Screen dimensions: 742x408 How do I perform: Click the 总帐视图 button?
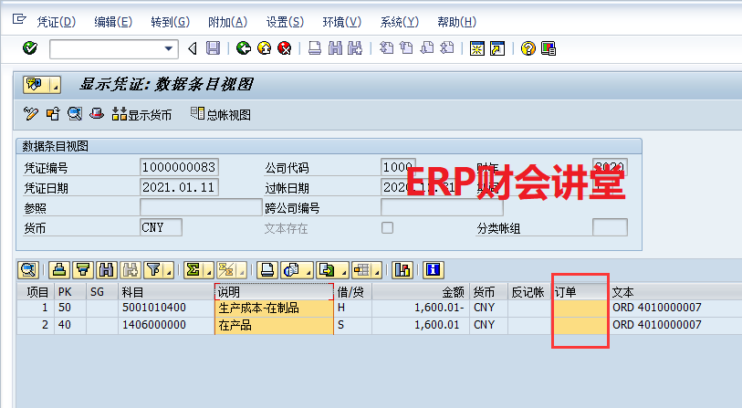[220, 114]
